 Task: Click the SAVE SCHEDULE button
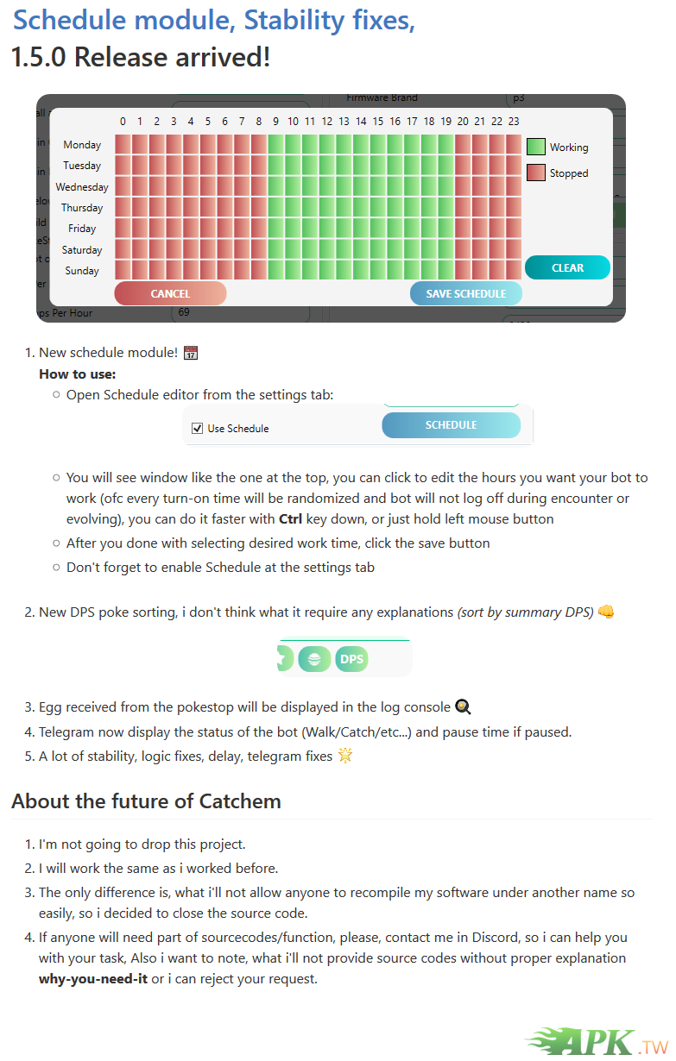466,293
